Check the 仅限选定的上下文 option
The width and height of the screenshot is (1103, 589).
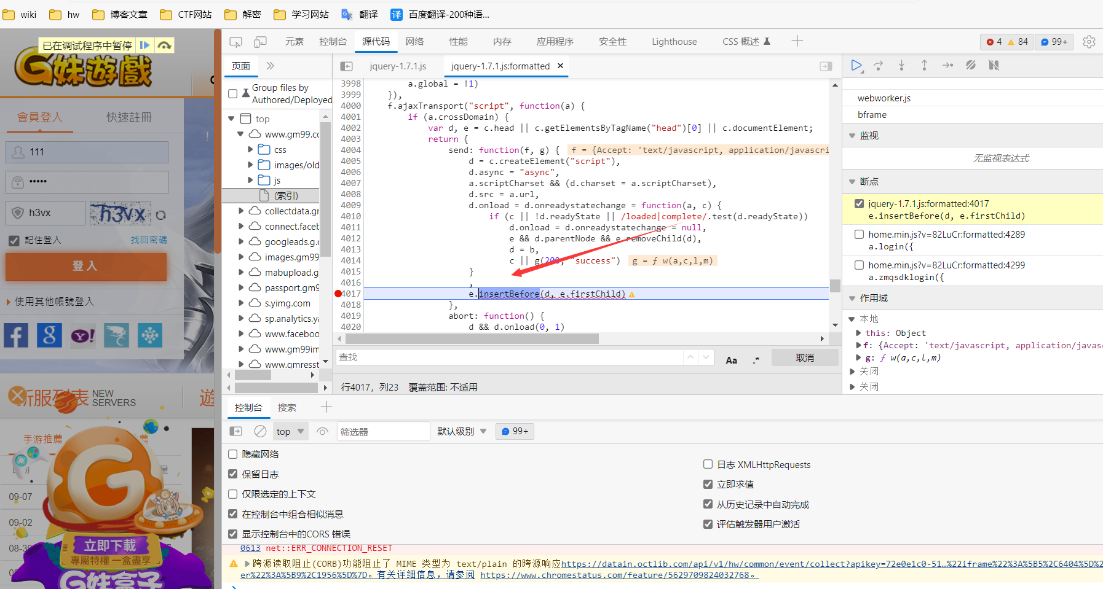(x=232, y=494)
